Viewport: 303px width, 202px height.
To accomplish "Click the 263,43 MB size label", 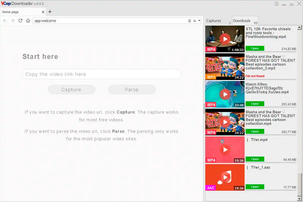I will pyautogui.click(x=289, y=104).
